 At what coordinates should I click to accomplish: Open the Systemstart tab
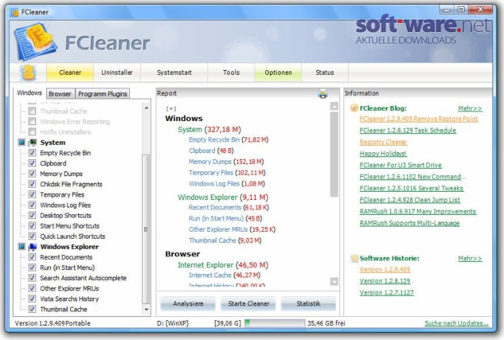(x=174, y=73)
